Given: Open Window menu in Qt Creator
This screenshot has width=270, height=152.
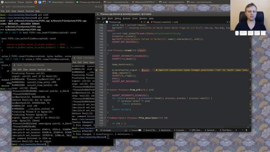Looking at the screenshot, I should click(143, 19).
